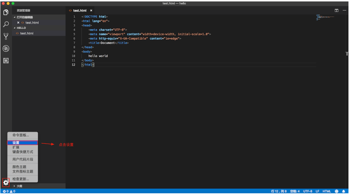Click line number 12 in the gutter
Viewport: 351px width, 194px height.
(73, 65)
